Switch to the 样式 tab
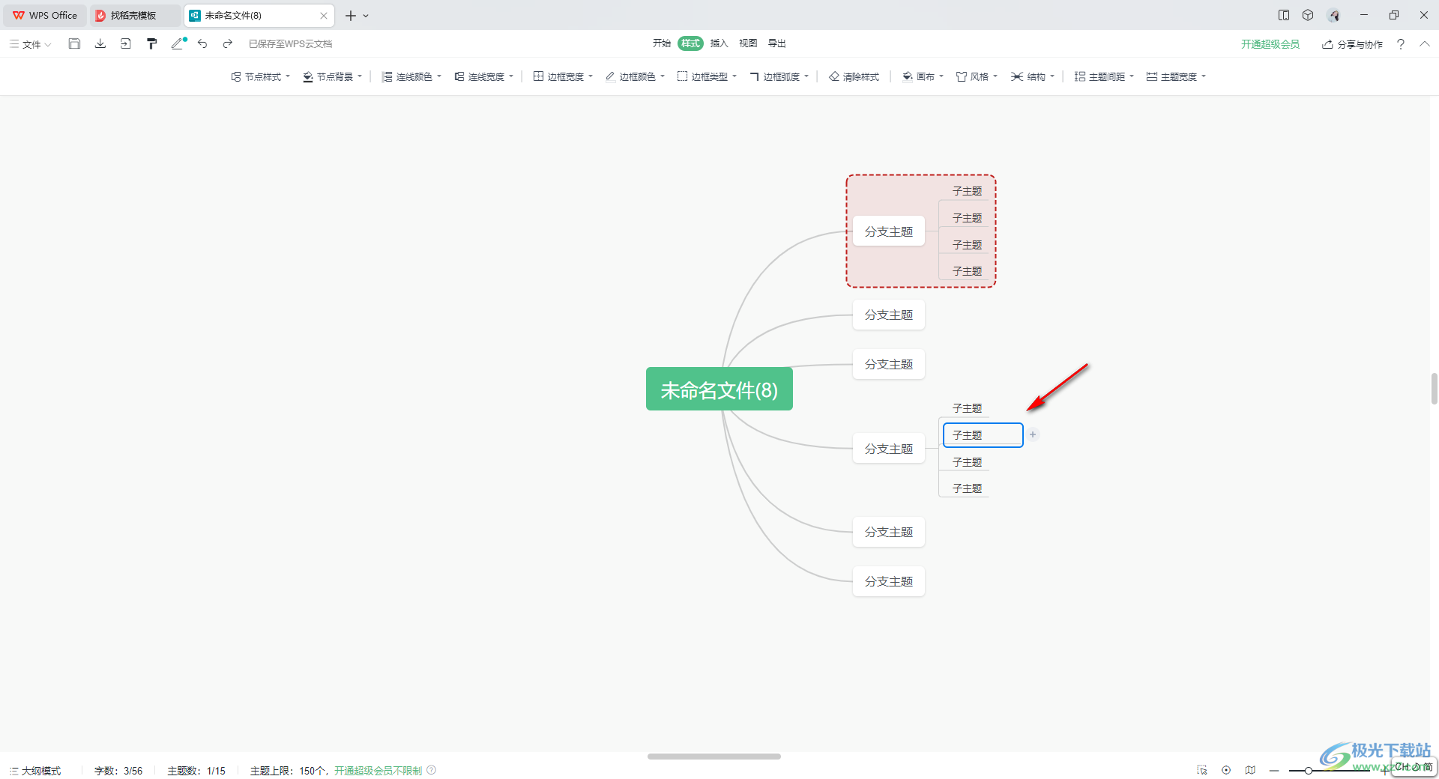1439x779 pixels. [x=690, y=43]
